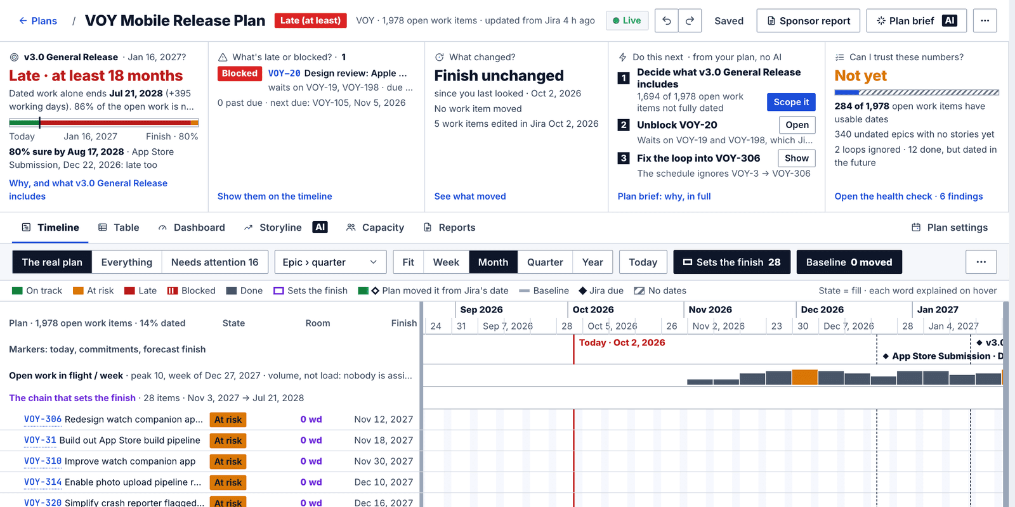
Task: Click the calendar icon for Plan settings
Action: [916, 228]
